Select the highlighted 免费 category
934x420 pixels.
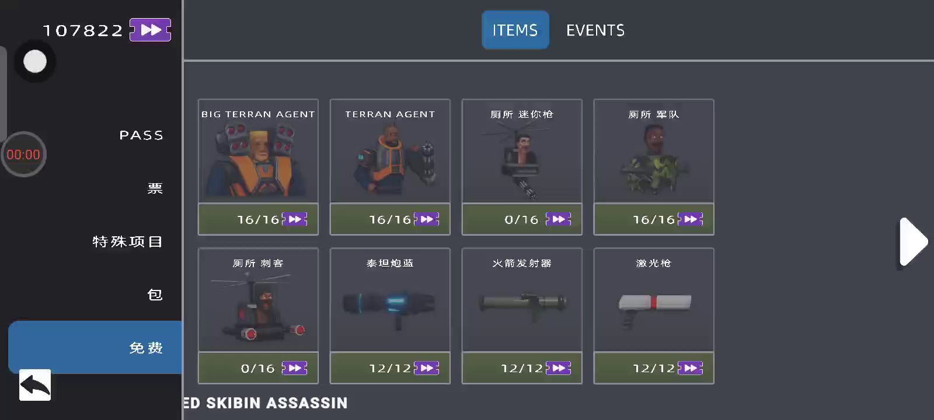[x=95, y=347]
